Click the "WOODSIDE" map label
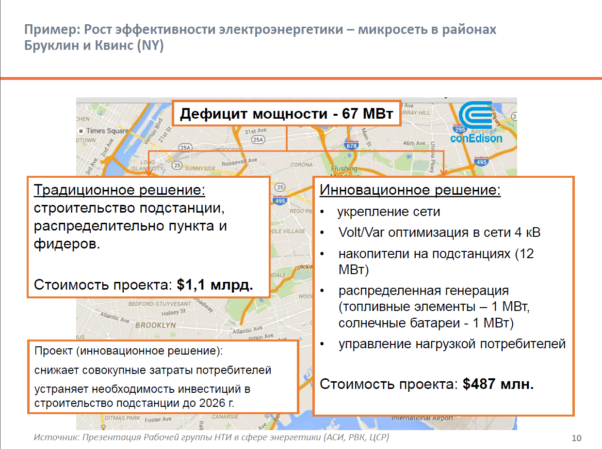 point(229,150)
